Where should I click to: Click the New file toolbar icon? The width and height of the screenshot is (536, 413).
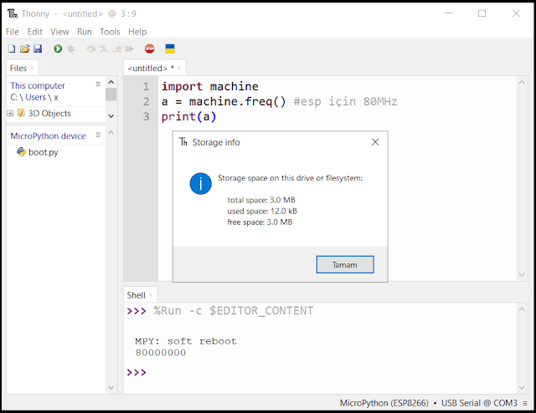click(x=12, y=48)
